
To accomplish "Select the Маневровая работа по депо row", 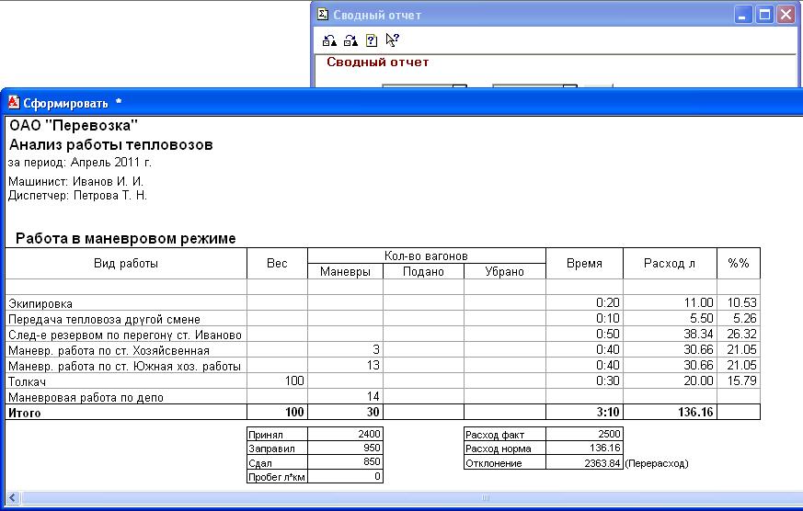I will tap(86, 397).
